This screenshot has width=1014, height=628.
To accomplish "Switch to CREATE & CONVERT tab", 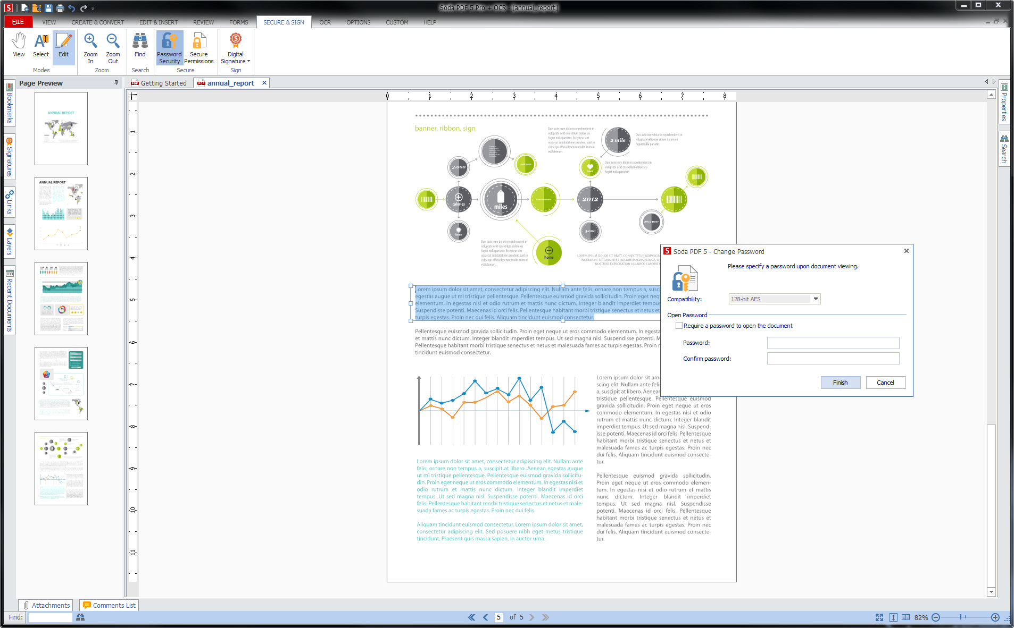I will 98,22.
